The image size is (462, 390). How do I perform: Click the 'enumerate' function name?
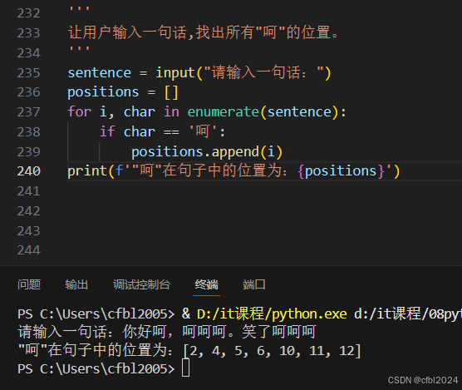click(223, 112)
